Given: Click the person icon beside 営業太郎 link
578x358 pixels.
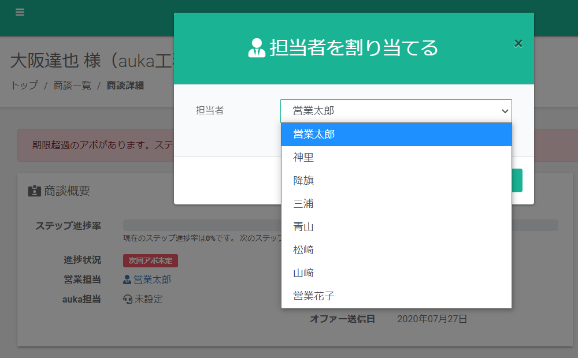Looking at the screenshot, I should [x=127, y=279].
